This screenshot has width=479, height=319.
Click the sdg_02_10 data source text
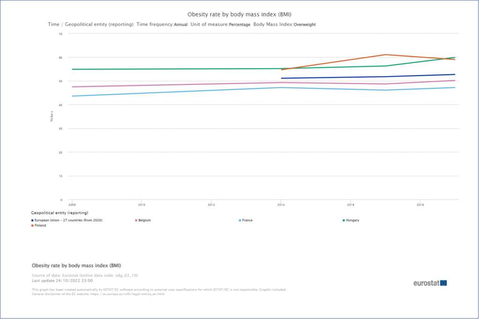point(127,276)
